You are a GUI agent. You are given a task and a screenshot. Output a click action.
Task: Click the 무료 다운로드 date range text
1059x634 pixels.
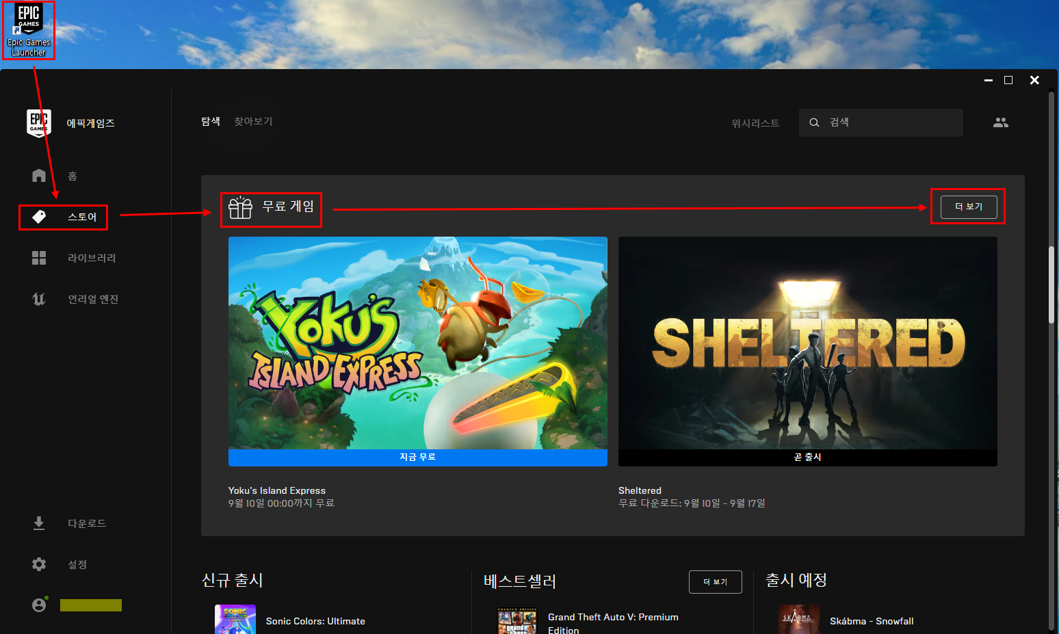pyautogui.click(x=692, y=503)
